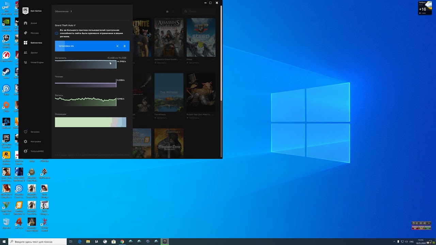Select the Fortnite game thumbnail
Image resolution: width=436 pixels, height=245 pixels.
point(142,37)
